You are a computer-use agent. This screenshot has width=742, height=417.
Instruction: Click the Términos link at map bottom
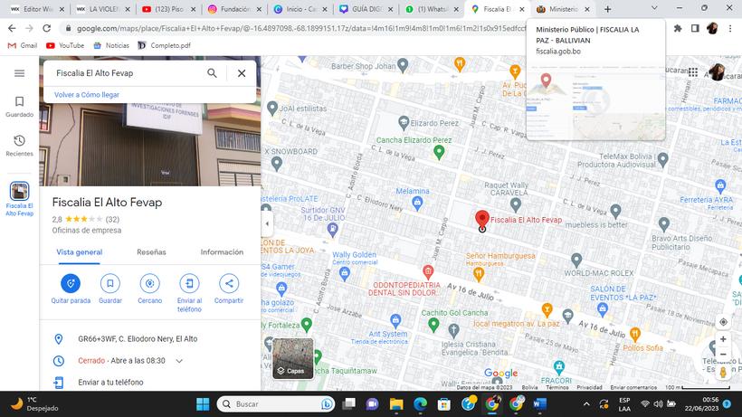(557, 387)
